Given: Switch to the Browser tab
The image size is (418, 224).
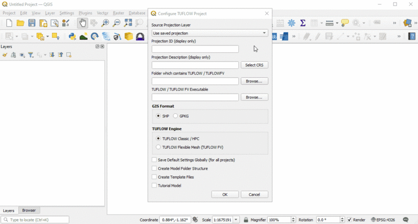Looking at the screenshot, I should point(29,210).
